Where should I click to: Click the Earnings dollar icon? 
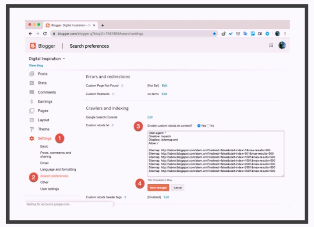tap(32, 101)
